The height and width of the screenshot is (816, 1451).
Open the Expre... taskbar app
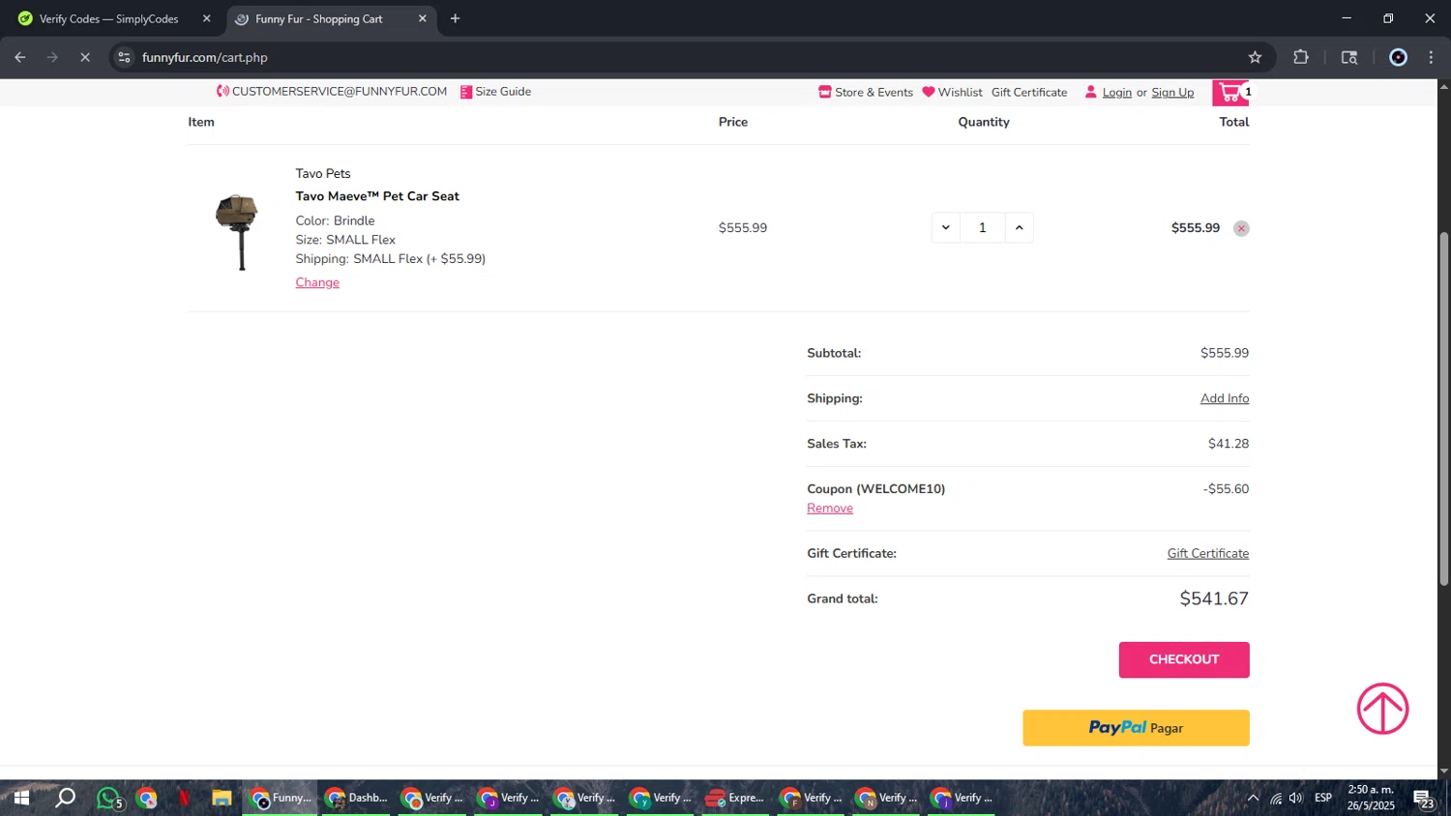point(734,798)
